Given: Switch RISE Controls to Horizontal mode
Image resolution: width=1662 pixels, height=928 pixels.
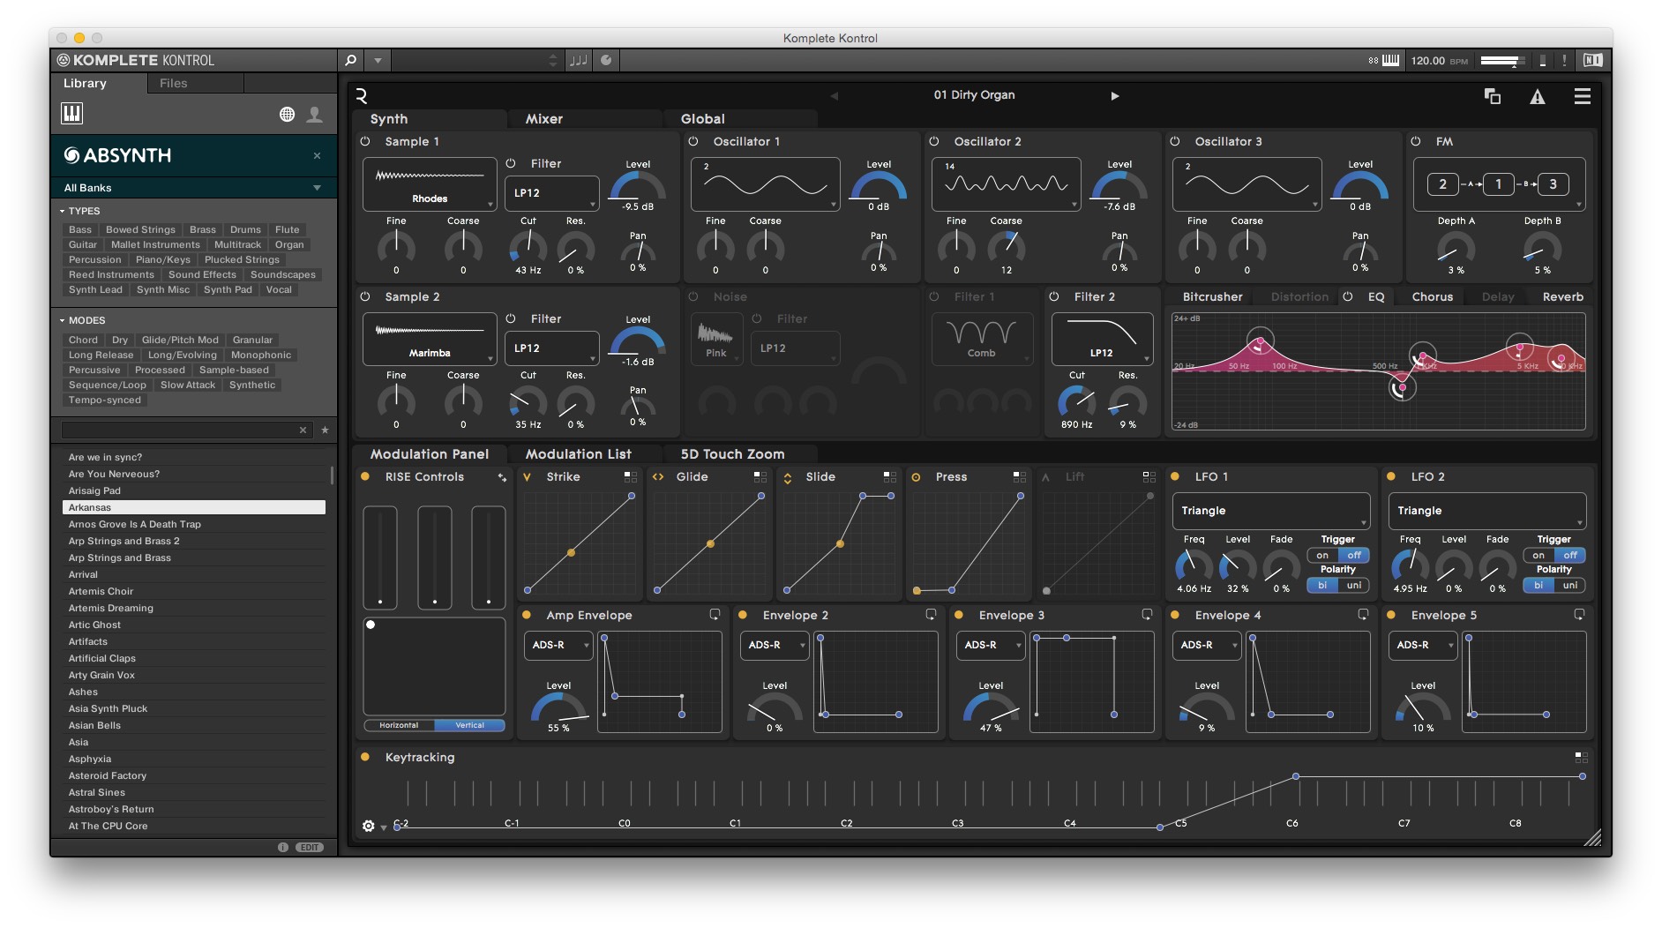Looking at the screenshot, I should [400, 724].
